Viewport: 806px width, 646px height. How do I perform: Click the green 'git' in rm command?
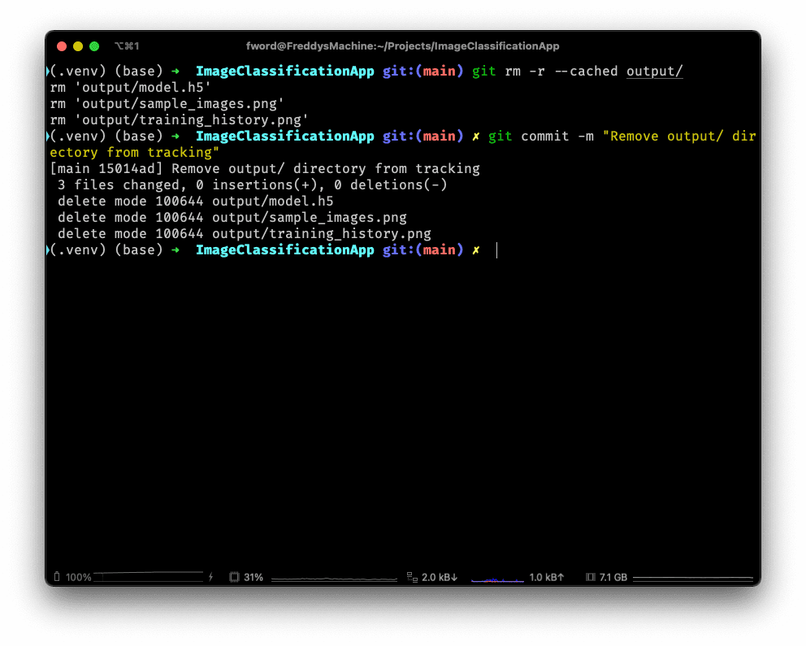pos(483,71)
